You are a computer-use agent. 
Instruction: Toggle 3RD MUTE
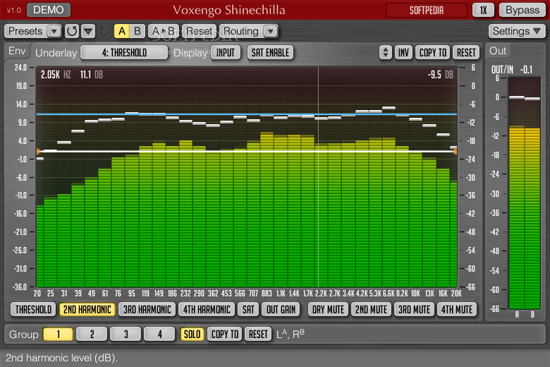[x=414, y=309]
